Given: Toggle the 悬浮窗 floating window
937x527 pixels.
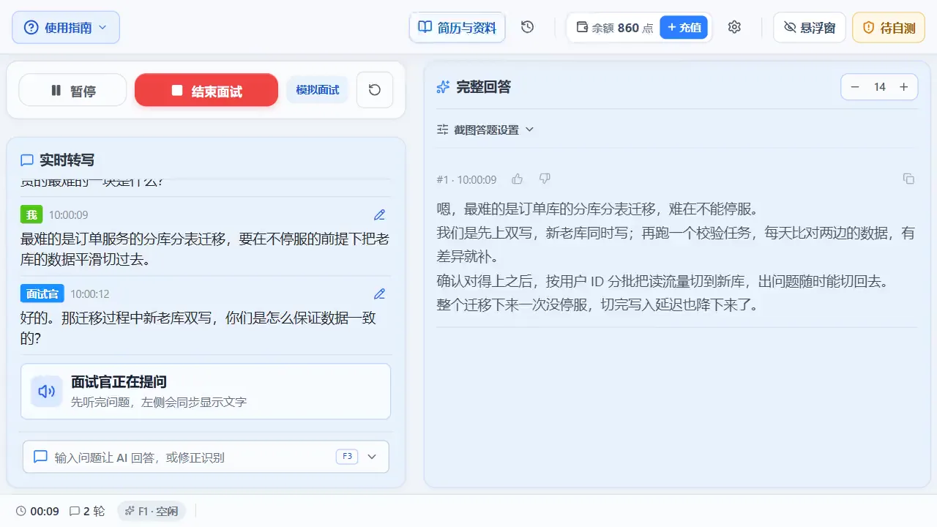Looking at the screenshot, I should click(x=810, y=28).
